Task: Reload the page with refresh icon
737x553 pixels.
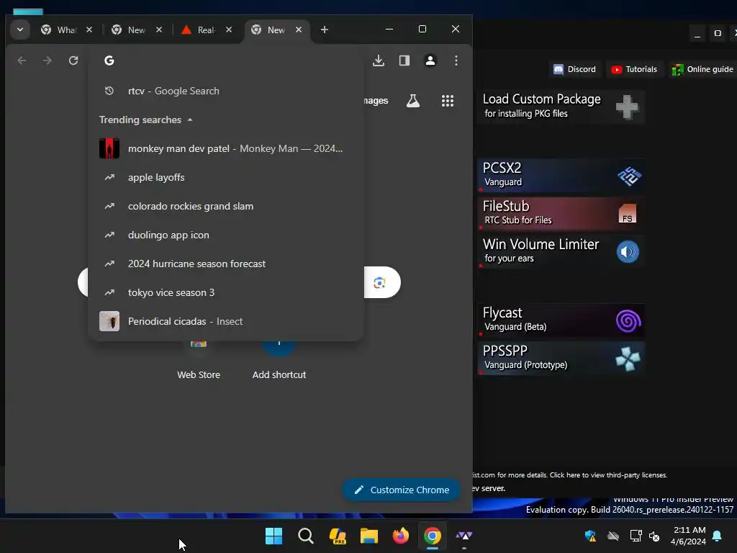Action: [x=73, y=60]
